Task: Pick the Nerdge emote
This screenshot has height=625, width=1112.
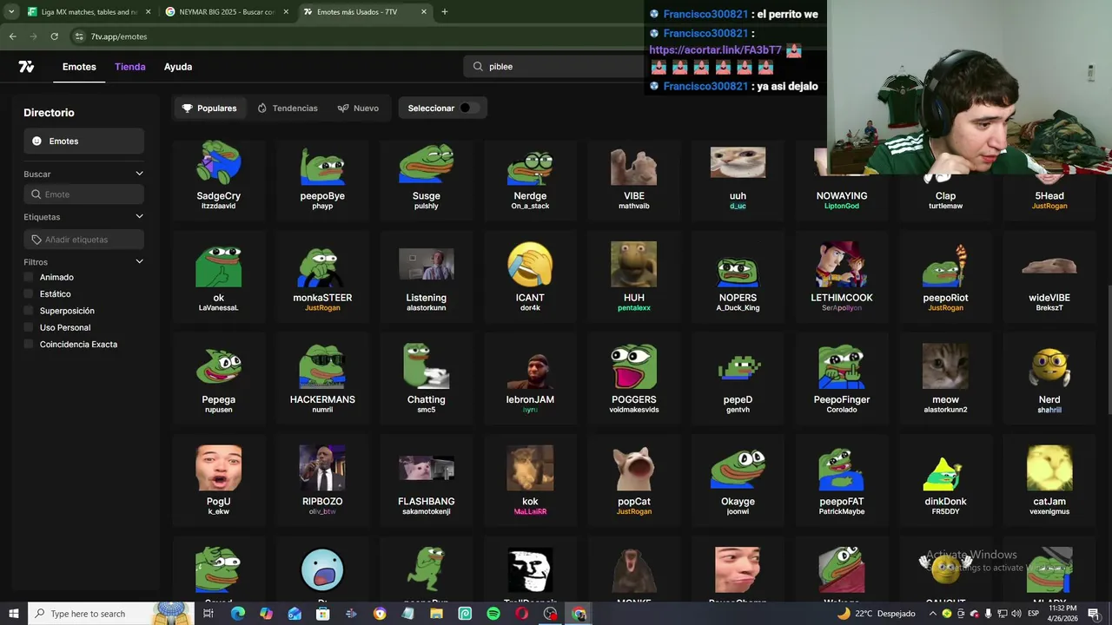Action: click(x=530, y=176)
